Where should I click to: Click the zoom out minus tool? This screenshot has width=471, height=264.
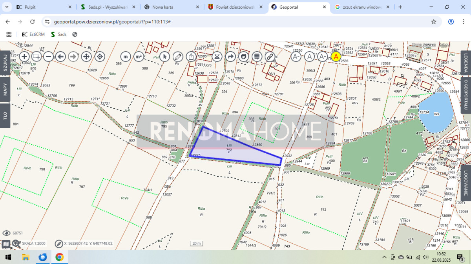(48, 57)
